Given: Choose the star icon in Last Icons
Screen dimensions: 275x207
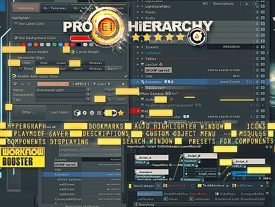Looking at the screenshot, I should (121, 113).
